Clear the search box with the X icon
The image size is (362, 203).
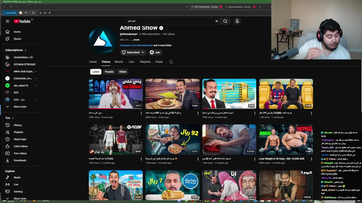pos(217,21)
